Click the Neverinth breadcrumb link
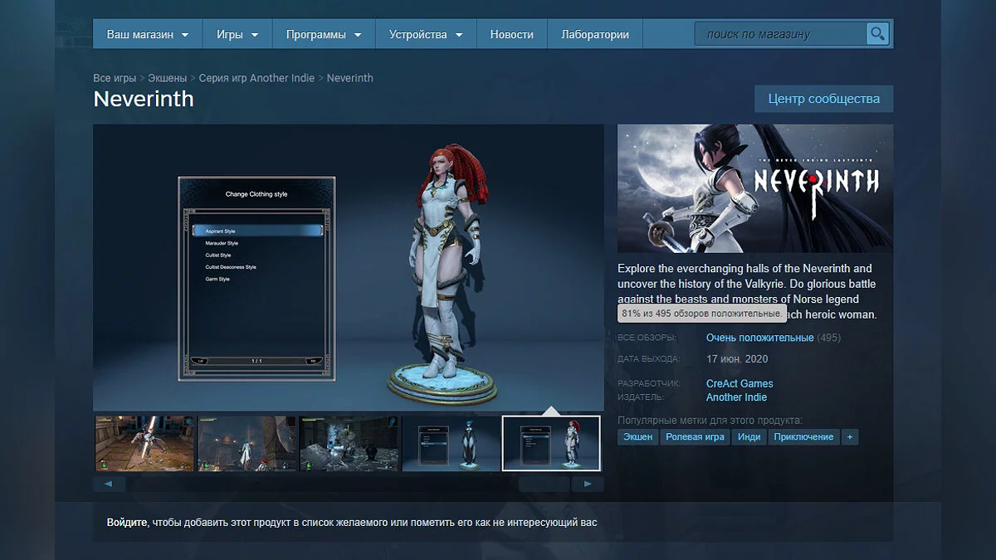Screen dimensions: 996x560 point(349,78)
